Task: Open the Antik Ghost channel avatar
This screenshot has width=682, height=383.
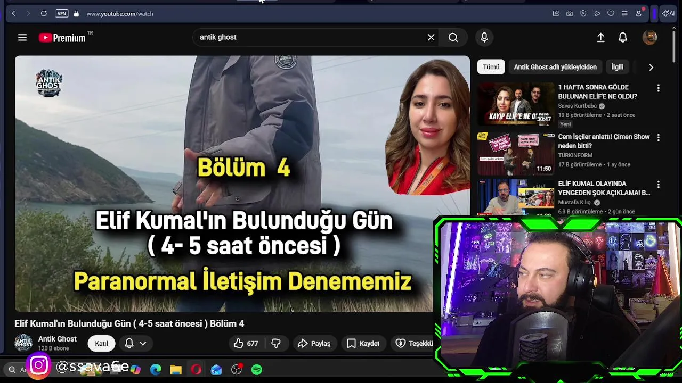Action: coord(23,343)
